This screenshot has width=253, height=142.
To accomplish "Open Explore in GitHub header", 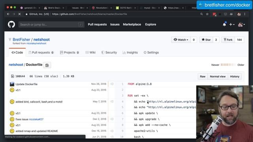I will (x=151, y=24).
